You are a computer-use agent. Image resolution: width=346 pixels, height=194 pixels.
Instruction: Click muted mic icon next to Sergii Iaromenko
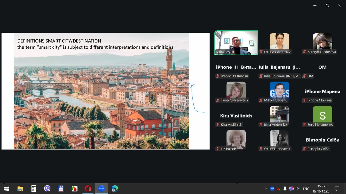(x=304, y=124)
